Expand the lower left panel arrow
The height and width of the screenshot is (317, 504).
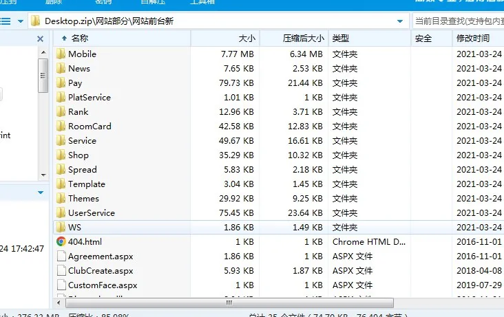(41, 193)
